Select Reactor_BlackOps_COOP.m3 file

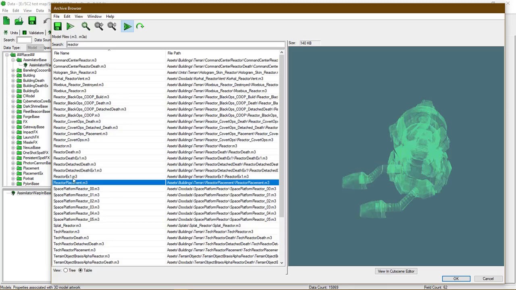166,115
